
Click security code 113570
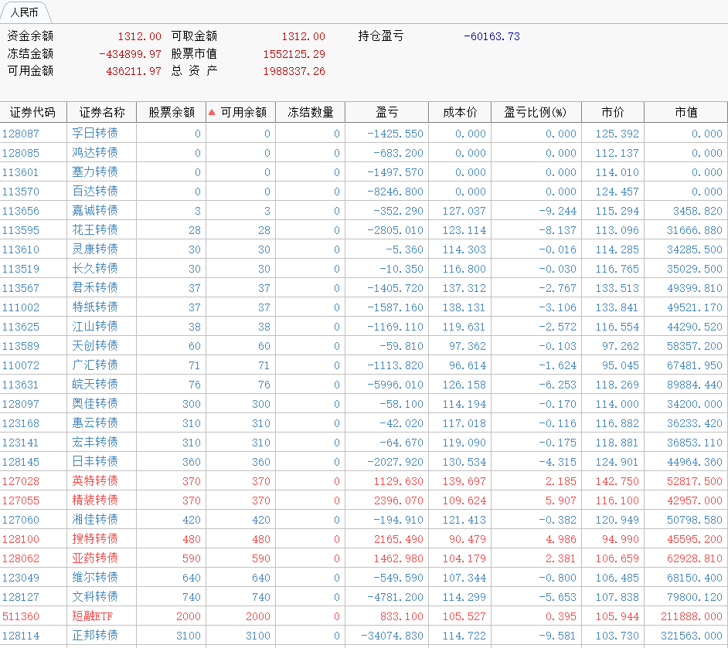(x=21, y=192)
